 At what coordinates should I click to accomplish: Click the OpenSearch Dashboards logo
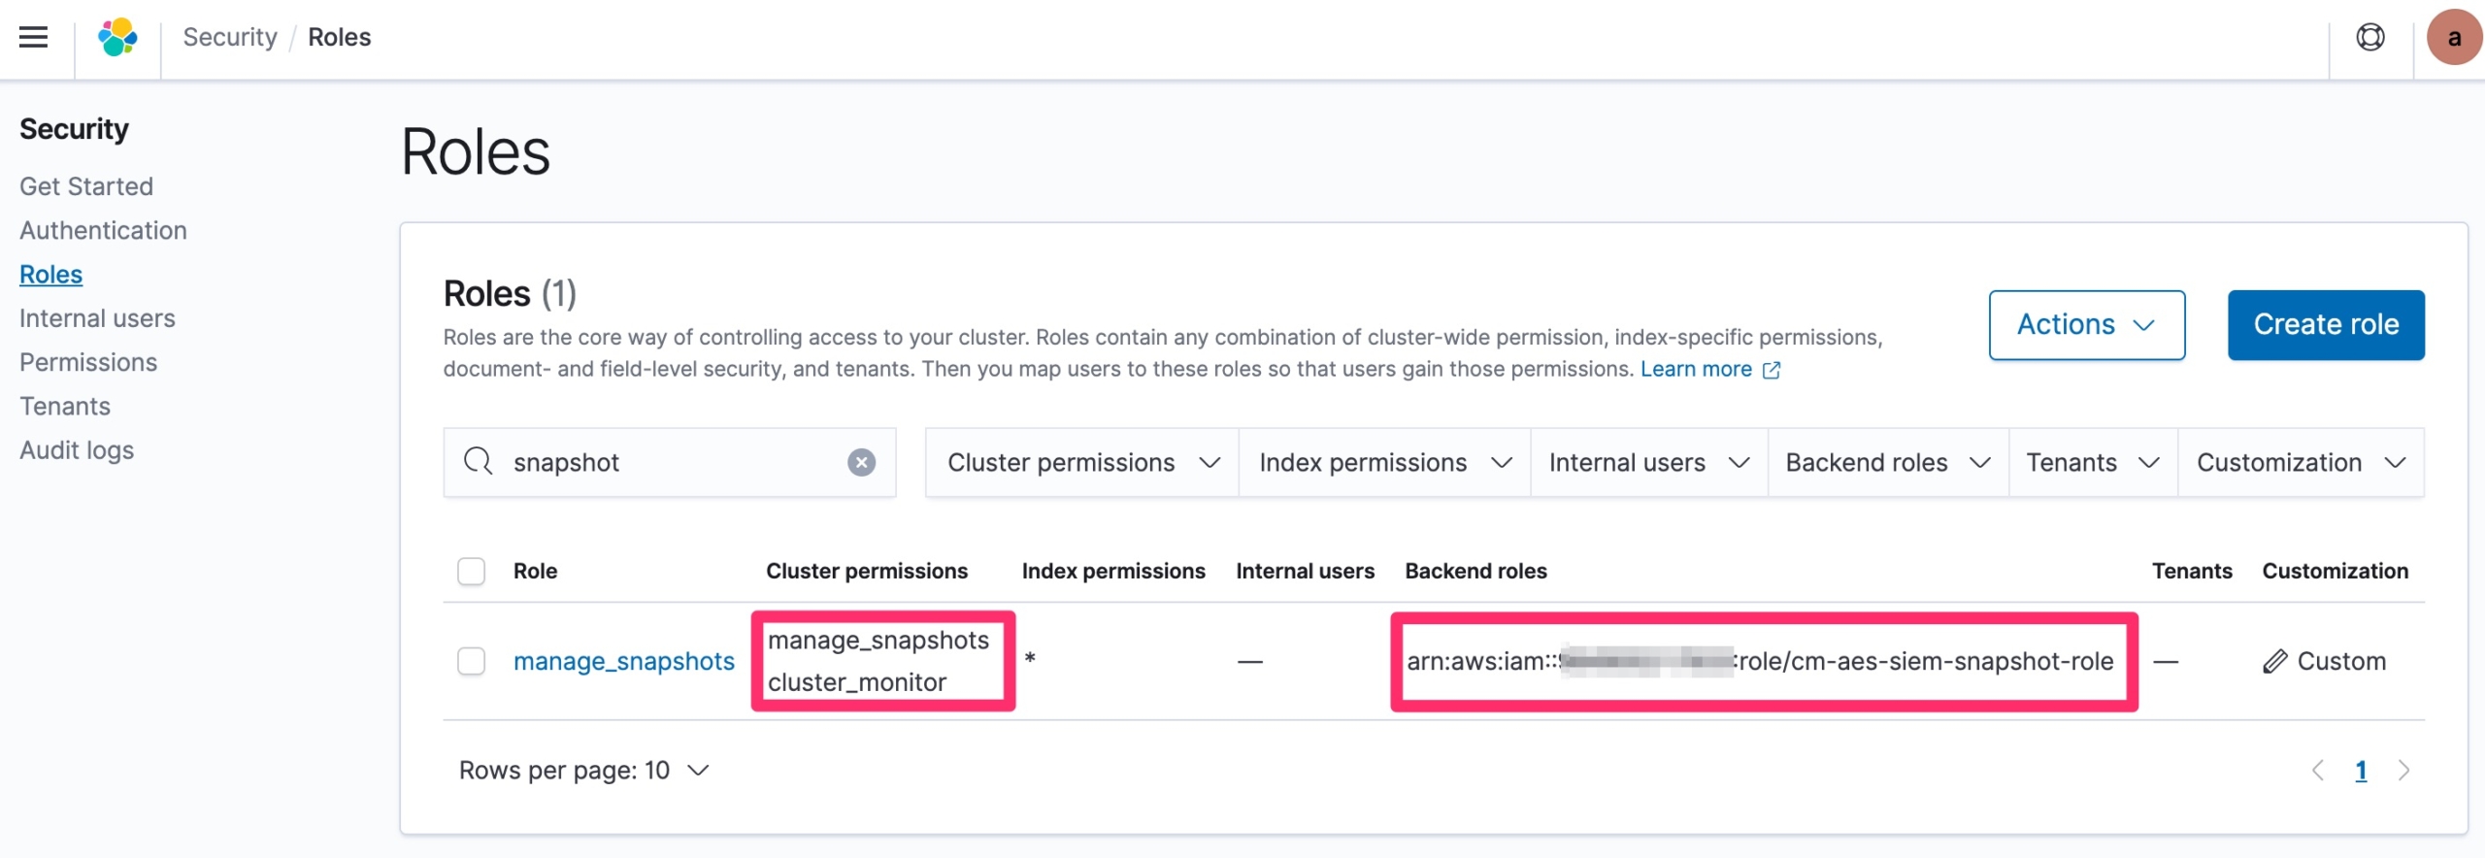click(x=117, y=38)
